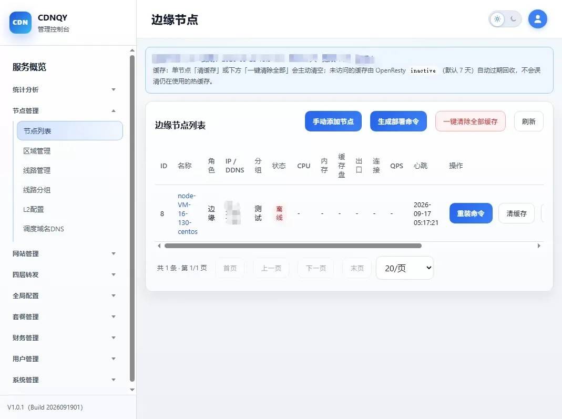The image size is (562, 419).
Task: Click the 状态 column header
Action: pyautogui.click(x=279, y=166)
